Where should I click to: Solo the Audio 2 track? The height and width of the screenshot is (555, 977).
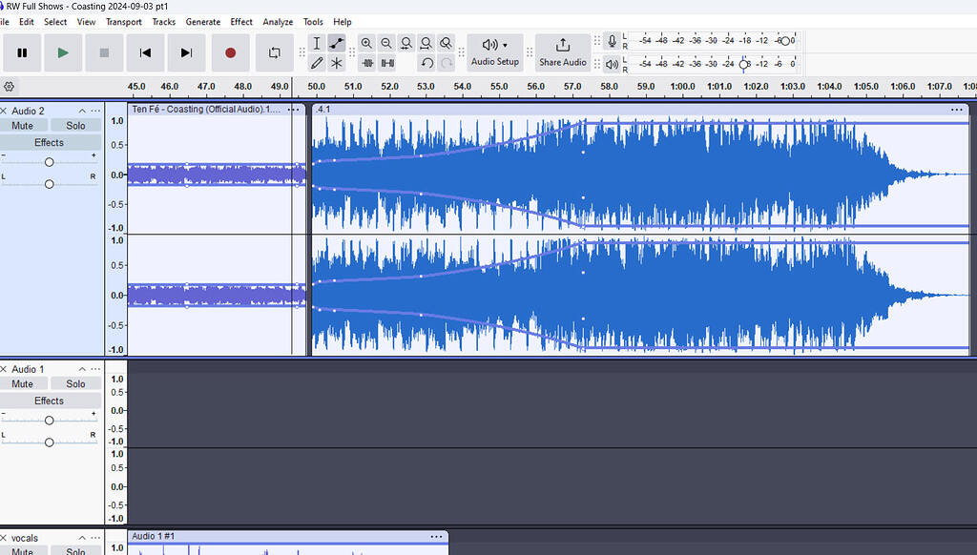(75, 125)
